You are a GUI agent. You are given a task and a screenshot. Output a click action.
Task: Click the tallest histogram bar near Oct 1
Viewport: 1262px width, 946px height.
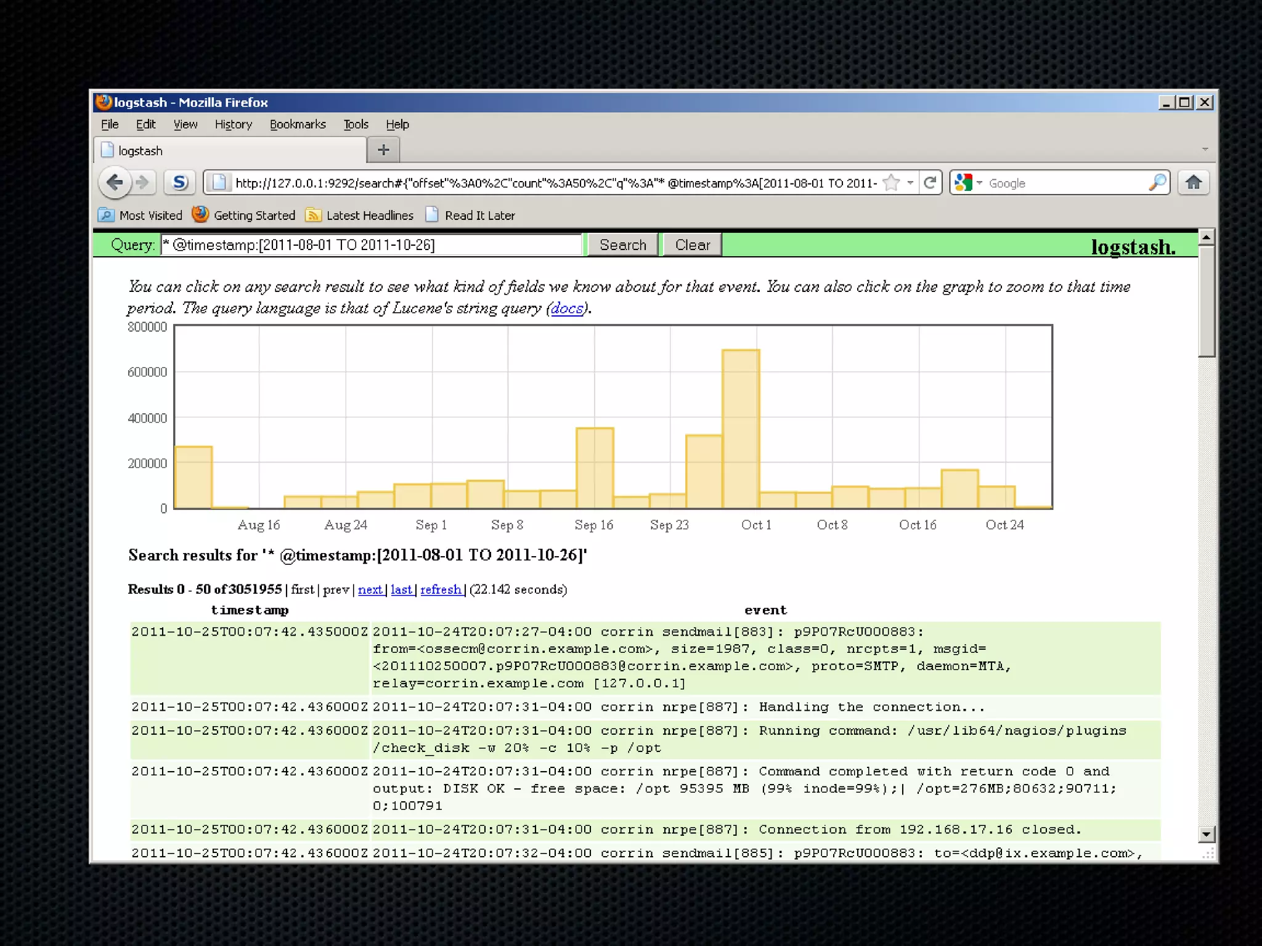click(x=741, y=429)
